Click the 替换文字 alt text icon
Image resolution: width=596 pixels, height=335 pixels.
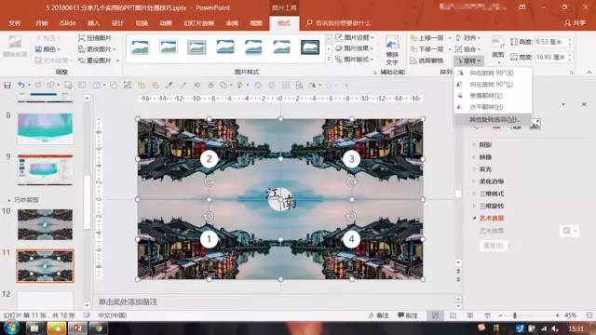click(392, 50)
